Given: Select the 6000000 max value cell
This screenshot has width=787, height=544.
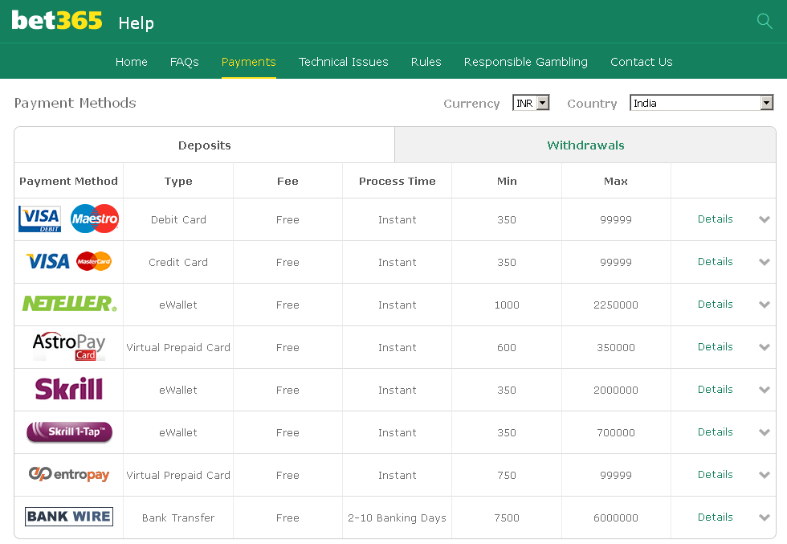Looking at the screenshot, I should click(616, 517).
